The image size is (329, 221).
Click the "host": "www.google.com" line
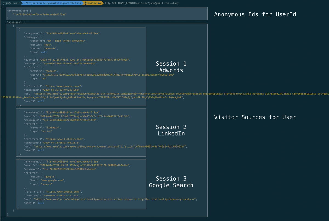click(x=48, y=180)
